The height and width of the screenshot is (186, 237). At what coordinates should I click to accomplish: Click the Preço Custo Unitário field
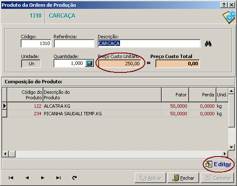120,64
